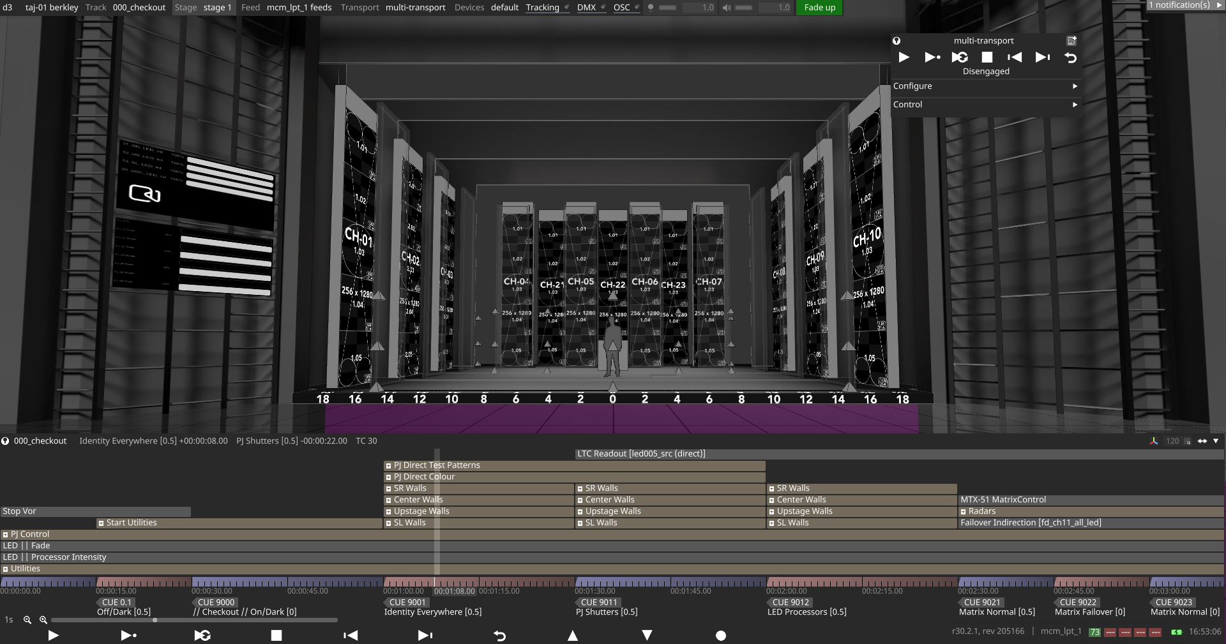Select the CUE 9001 tag on timeline

[407, 603]
